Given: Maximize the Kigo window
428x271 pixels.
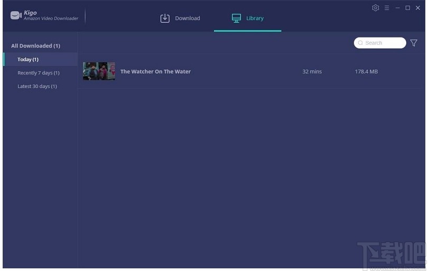Looking at the screenshot, I should [407, 8].
